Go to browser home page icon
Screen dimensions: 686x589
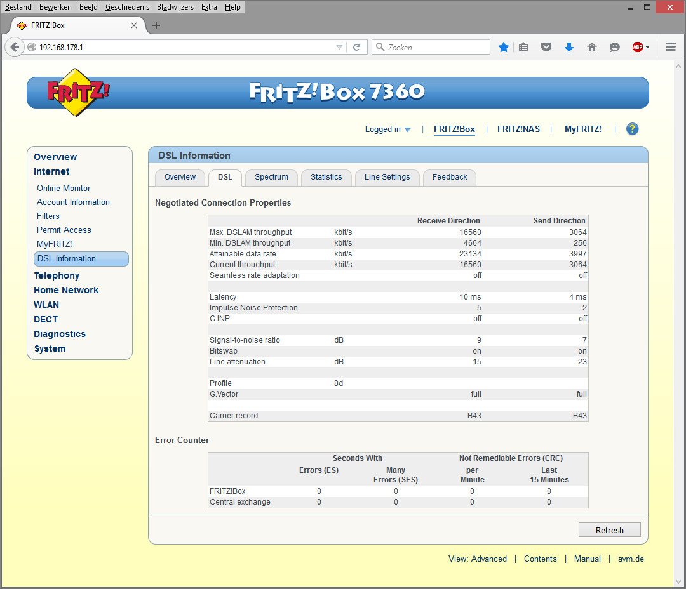[x=592, y=47]
